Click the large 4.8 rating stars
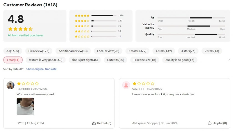 click(20, 29)
